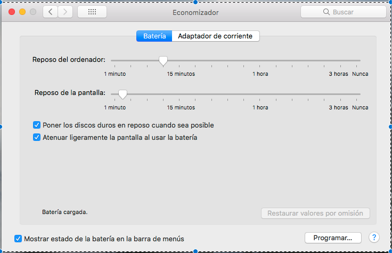The height and width of the screenshot is (253, 392).
Task: Click the Reposo del ordenador slider thumb
Action: click(164, 61)
